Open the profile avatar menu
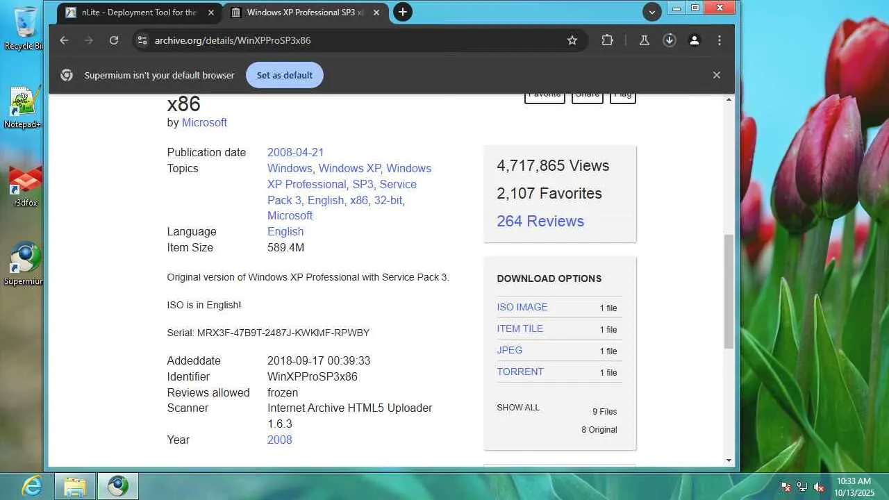 pos(695,40)
